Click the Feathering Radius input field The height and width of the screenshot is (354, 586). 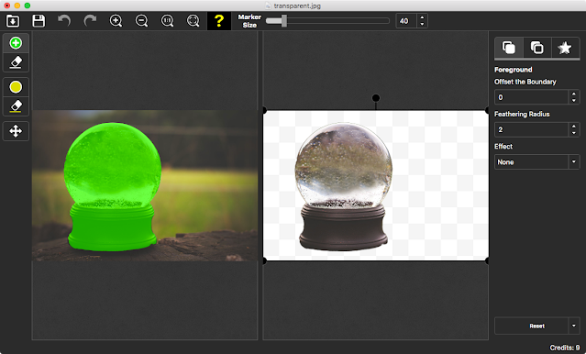pyautogui.click(x=532, y=129)
